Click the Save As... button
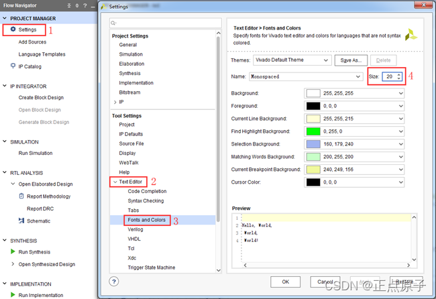The height and width of the screenshot is (299, 436). (x=351, y=60)
